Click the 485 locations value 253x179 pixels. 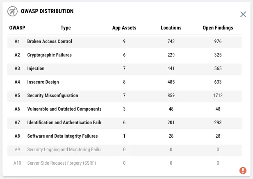171,82
